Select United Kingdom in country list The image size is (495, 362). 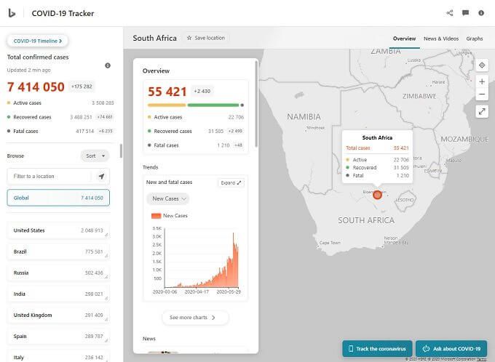point(58,315)
